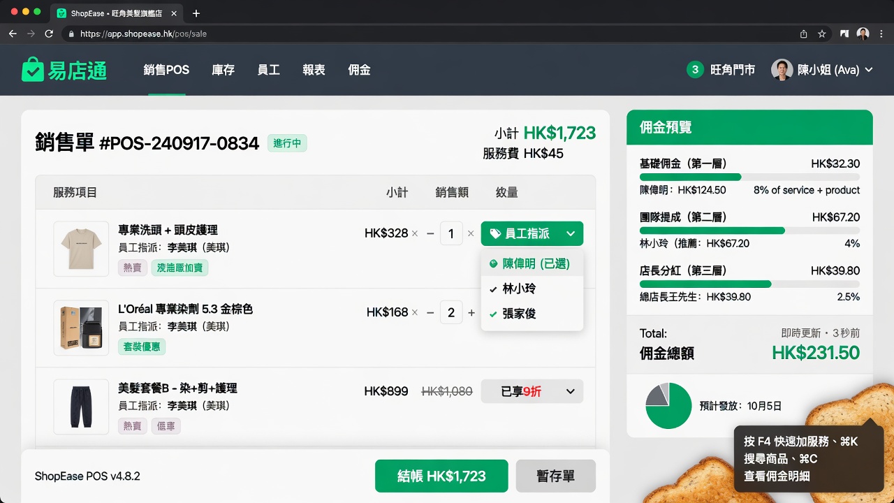The height and width of the screenshot is (503, 894).
Task: Click the 基礎佣金 progress bar
Action: [x=749, y=177]
